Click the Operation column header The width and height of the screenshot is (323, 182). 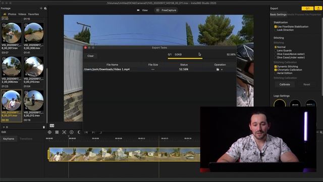(220, 65)
